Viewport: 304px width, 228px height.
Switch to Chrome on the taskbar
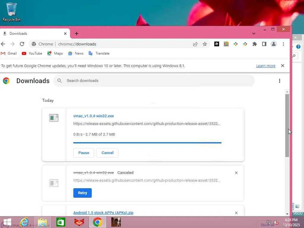[97, 222]
